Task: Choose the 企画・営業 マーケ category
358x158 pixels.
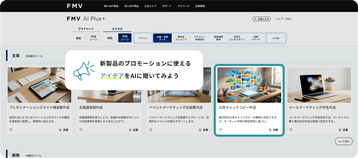Action: click(162, 38)
